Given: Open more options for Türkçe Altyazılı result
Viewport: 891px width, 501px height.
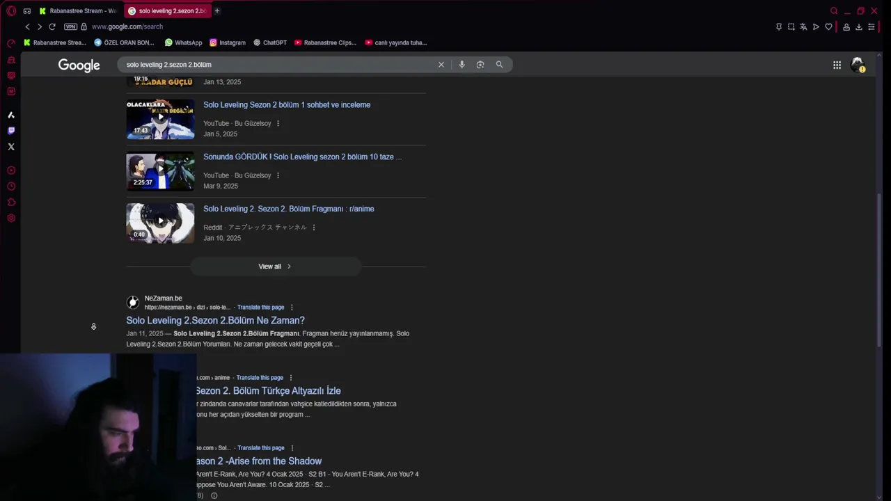Looking at the screenshot, I should point(291,378).
